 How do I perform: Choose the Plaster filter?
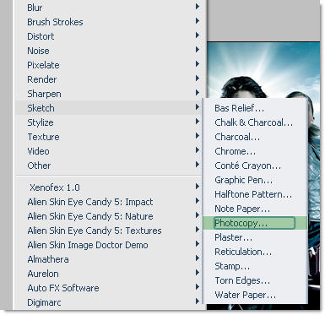tap(255, 237)
